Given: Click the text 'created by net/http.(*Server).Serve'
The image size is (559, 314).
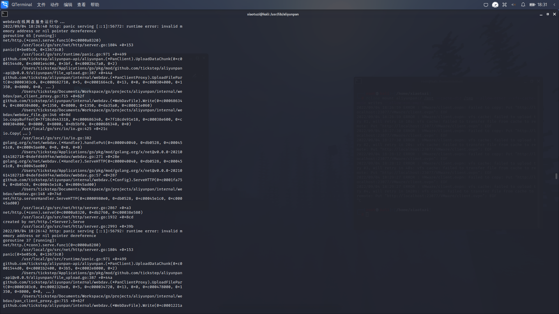Looking at the screenshot, I should [44, 222].
